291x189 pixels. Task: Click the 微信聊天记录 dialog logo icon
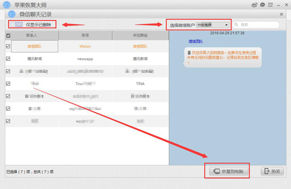[12, 14]
